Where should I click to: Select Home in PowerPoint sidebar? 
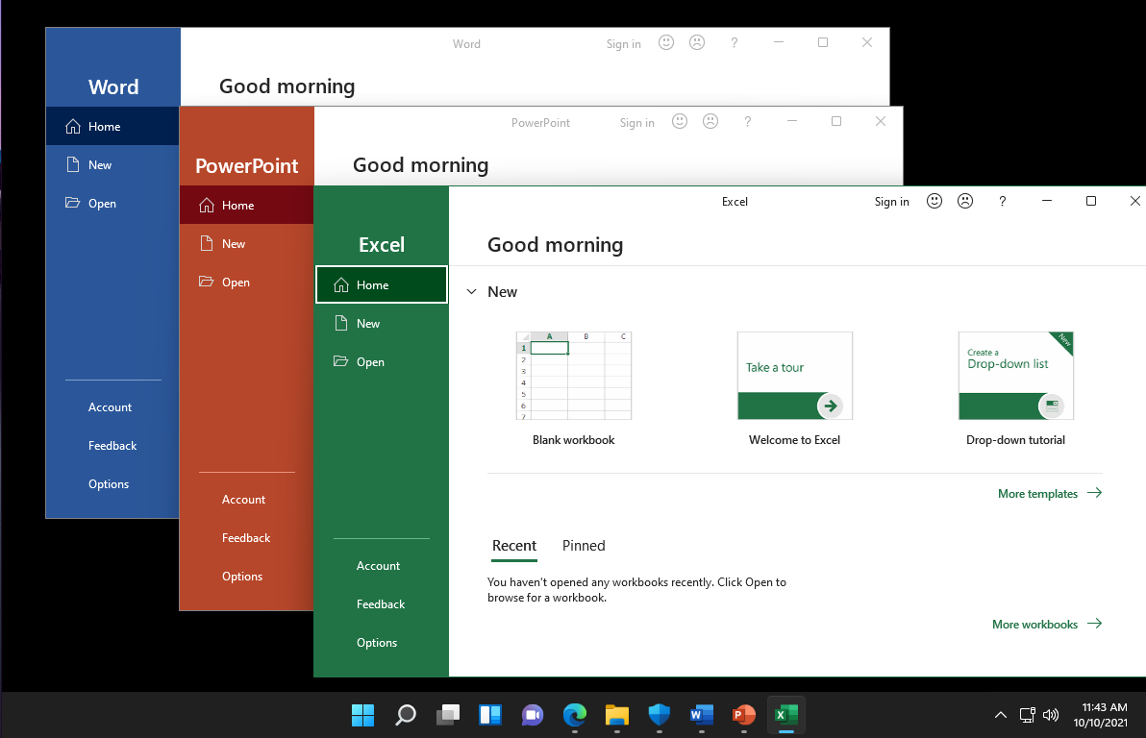pos(246,206)
